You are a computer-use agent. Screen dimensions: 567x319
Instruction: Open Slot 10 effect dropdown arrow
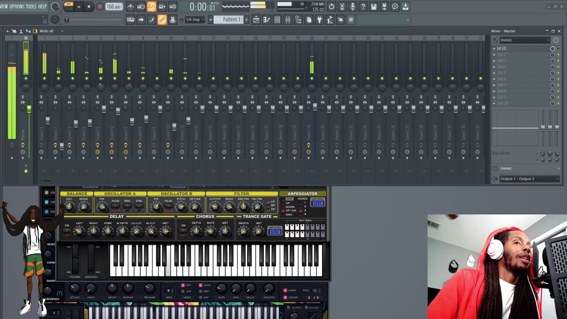[x=494, y=103]
